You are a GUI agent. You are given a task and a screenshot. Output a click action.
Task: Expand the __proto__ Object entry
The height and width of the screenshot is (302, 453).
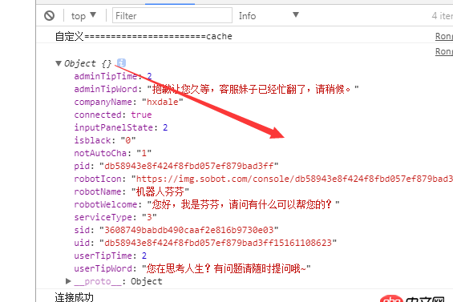[x=68, y=281]
